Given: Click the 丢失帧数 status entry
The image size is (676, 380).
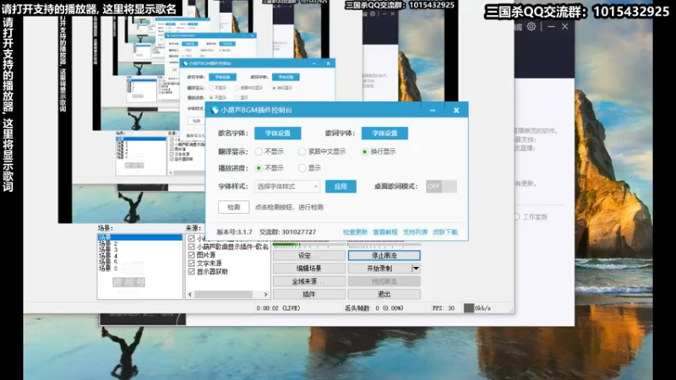Looking at the screenshot, I should (x=374, y=308).
